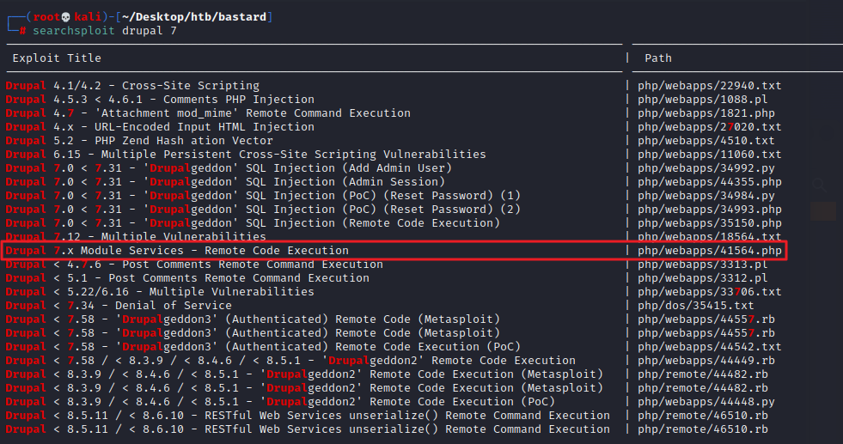Select Drupalgeddon (PoC) (Reset Password) (1) title
The width and height of the screenshot is (843, 444).
pos(263,196)
